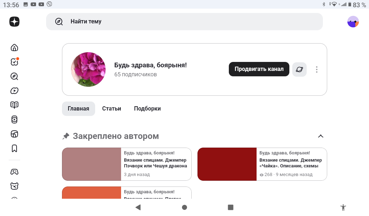Viewport: 369px width, 216px height.
Task: Open the dark red thumbnail of Чайка article
Action: point(227,164)
